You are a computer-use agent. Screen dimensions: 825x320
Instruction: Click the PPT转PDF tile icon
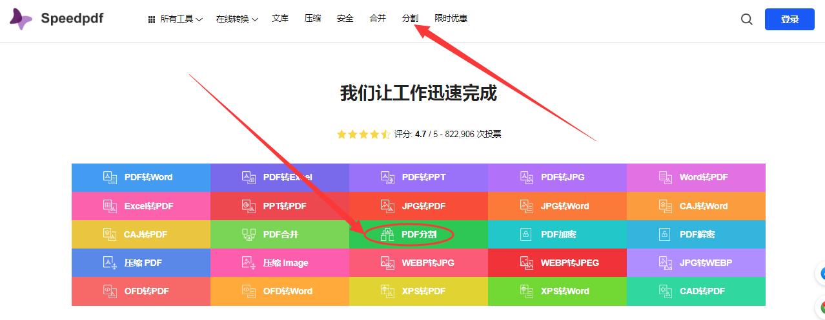click(249, 206)
